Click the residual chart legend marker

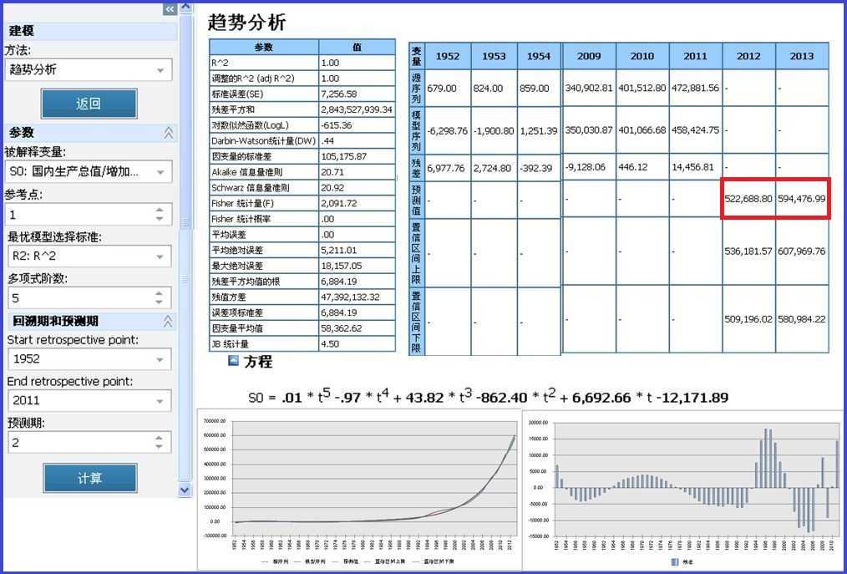click(x=675, y=562)
